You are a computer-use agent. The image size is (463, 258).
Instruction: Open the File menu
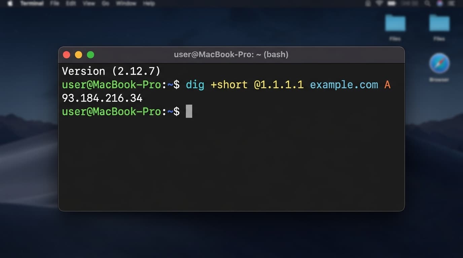pos(55,3)
